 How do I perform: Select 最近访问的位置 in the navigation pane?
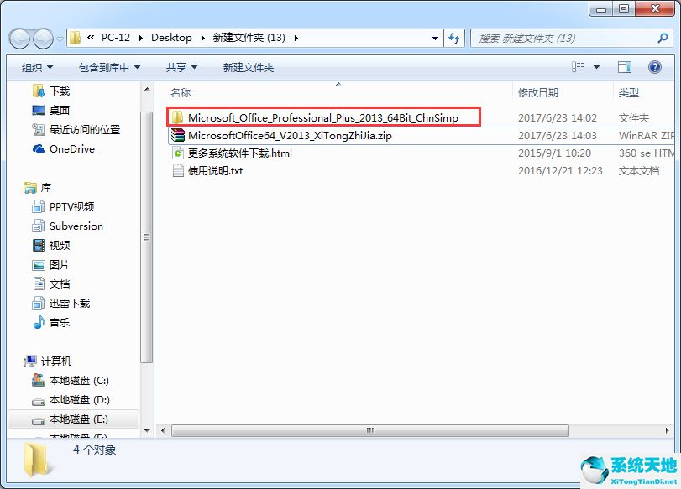85,130
